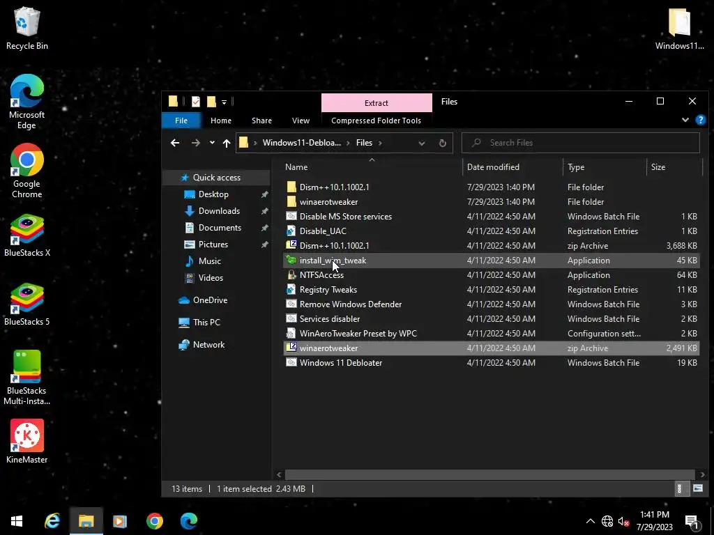The image size is (714, 535).
Task: Open BlueStacks X desktop shortcut
Action: tap(27, 235)
